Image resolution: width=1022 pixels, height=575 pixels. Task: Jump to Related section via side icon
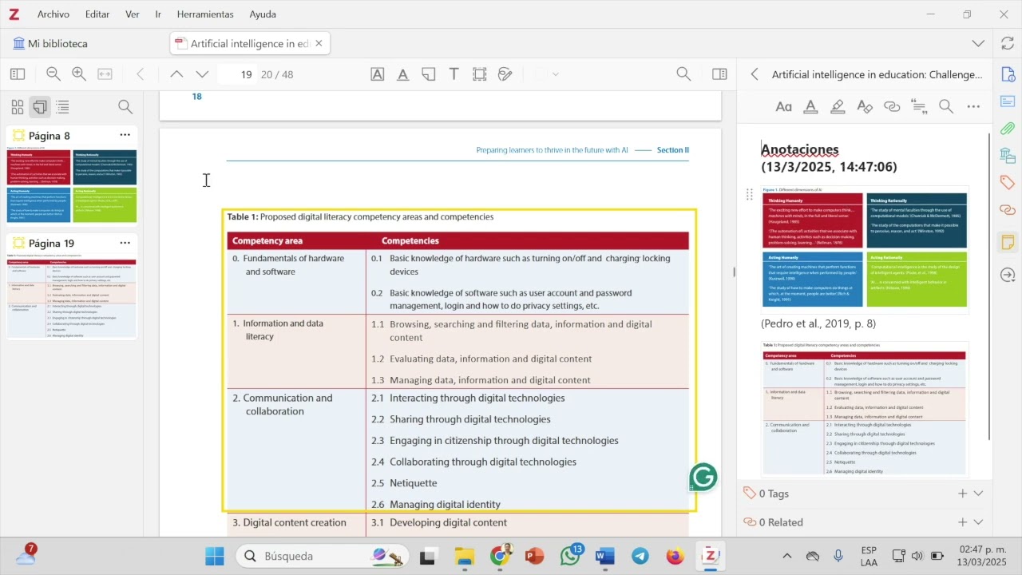tap(1008, 210)
